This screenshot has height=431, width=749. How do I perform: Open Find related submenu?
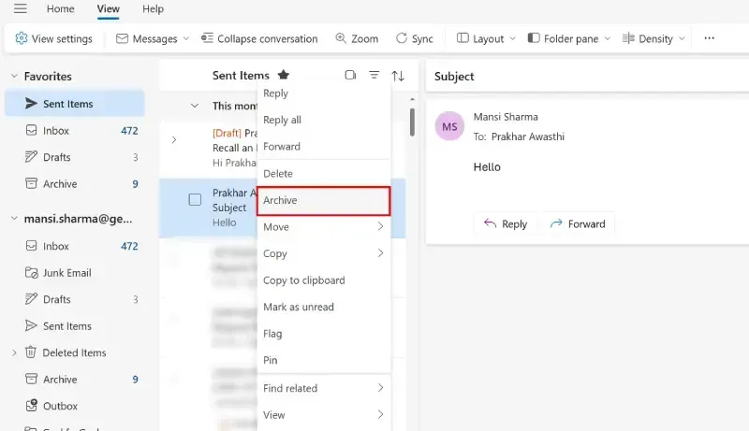pos(323,388)
